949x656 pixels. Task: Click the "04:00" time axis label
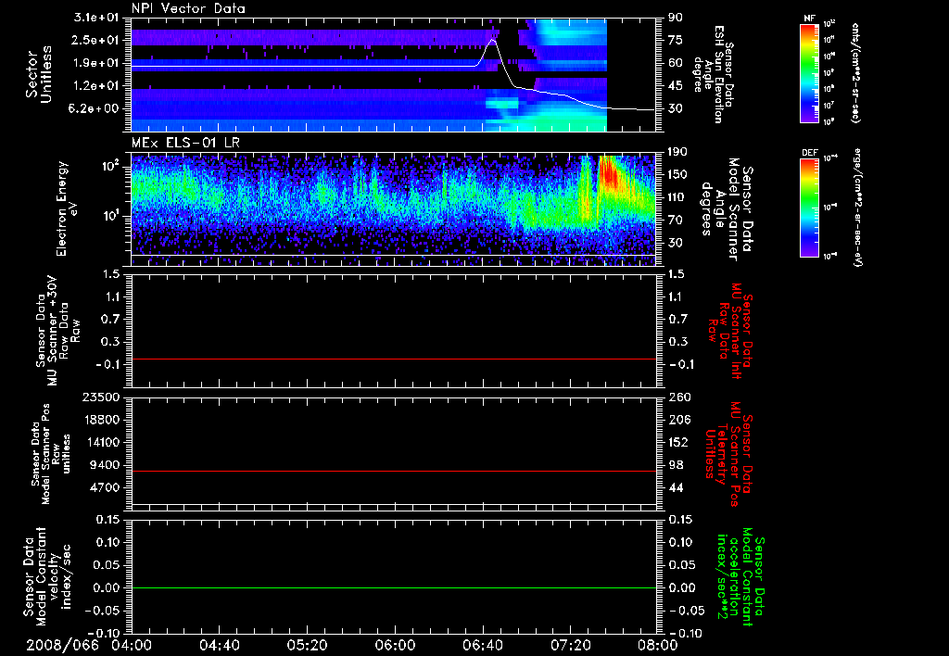pos(132,645)
